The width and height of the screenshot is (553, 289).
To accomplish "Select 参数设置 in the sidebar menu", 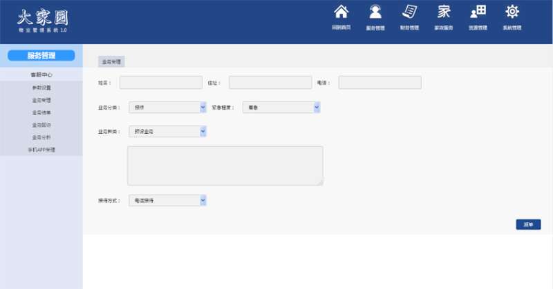I will tap(41, 88).
